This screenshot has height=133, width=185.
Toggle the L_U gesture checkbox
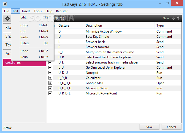(50, 67)
